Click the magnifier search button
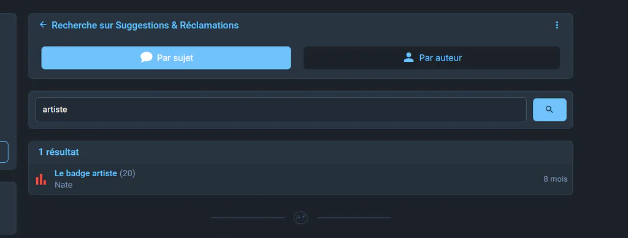 pos(549,110)
